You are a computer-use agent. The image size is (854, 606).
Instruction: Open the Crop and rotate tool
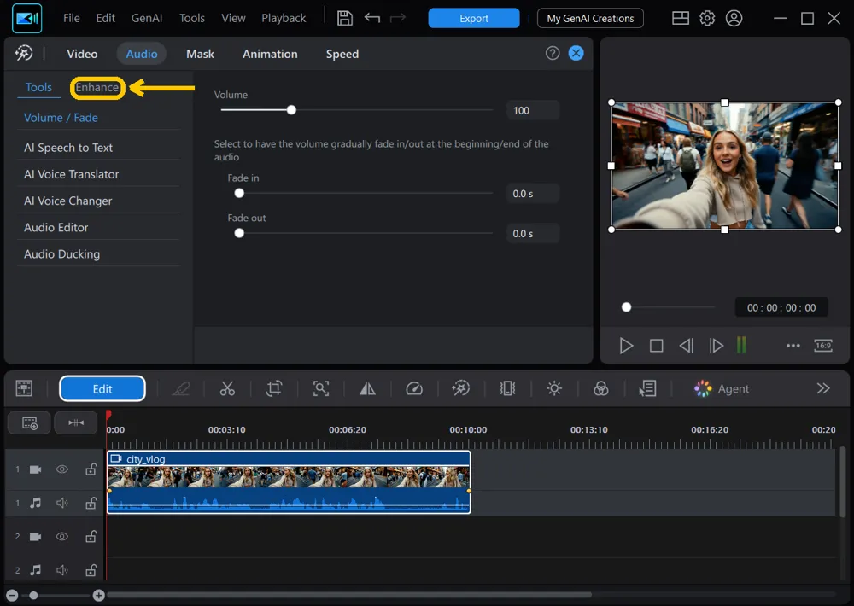(x=274, y=388)
